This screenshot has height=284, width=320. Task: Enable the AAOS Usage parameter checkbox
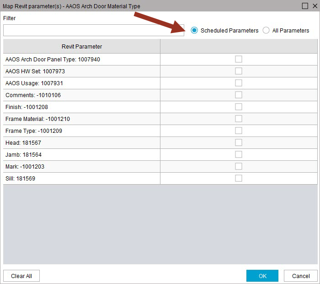pos(238,83)
